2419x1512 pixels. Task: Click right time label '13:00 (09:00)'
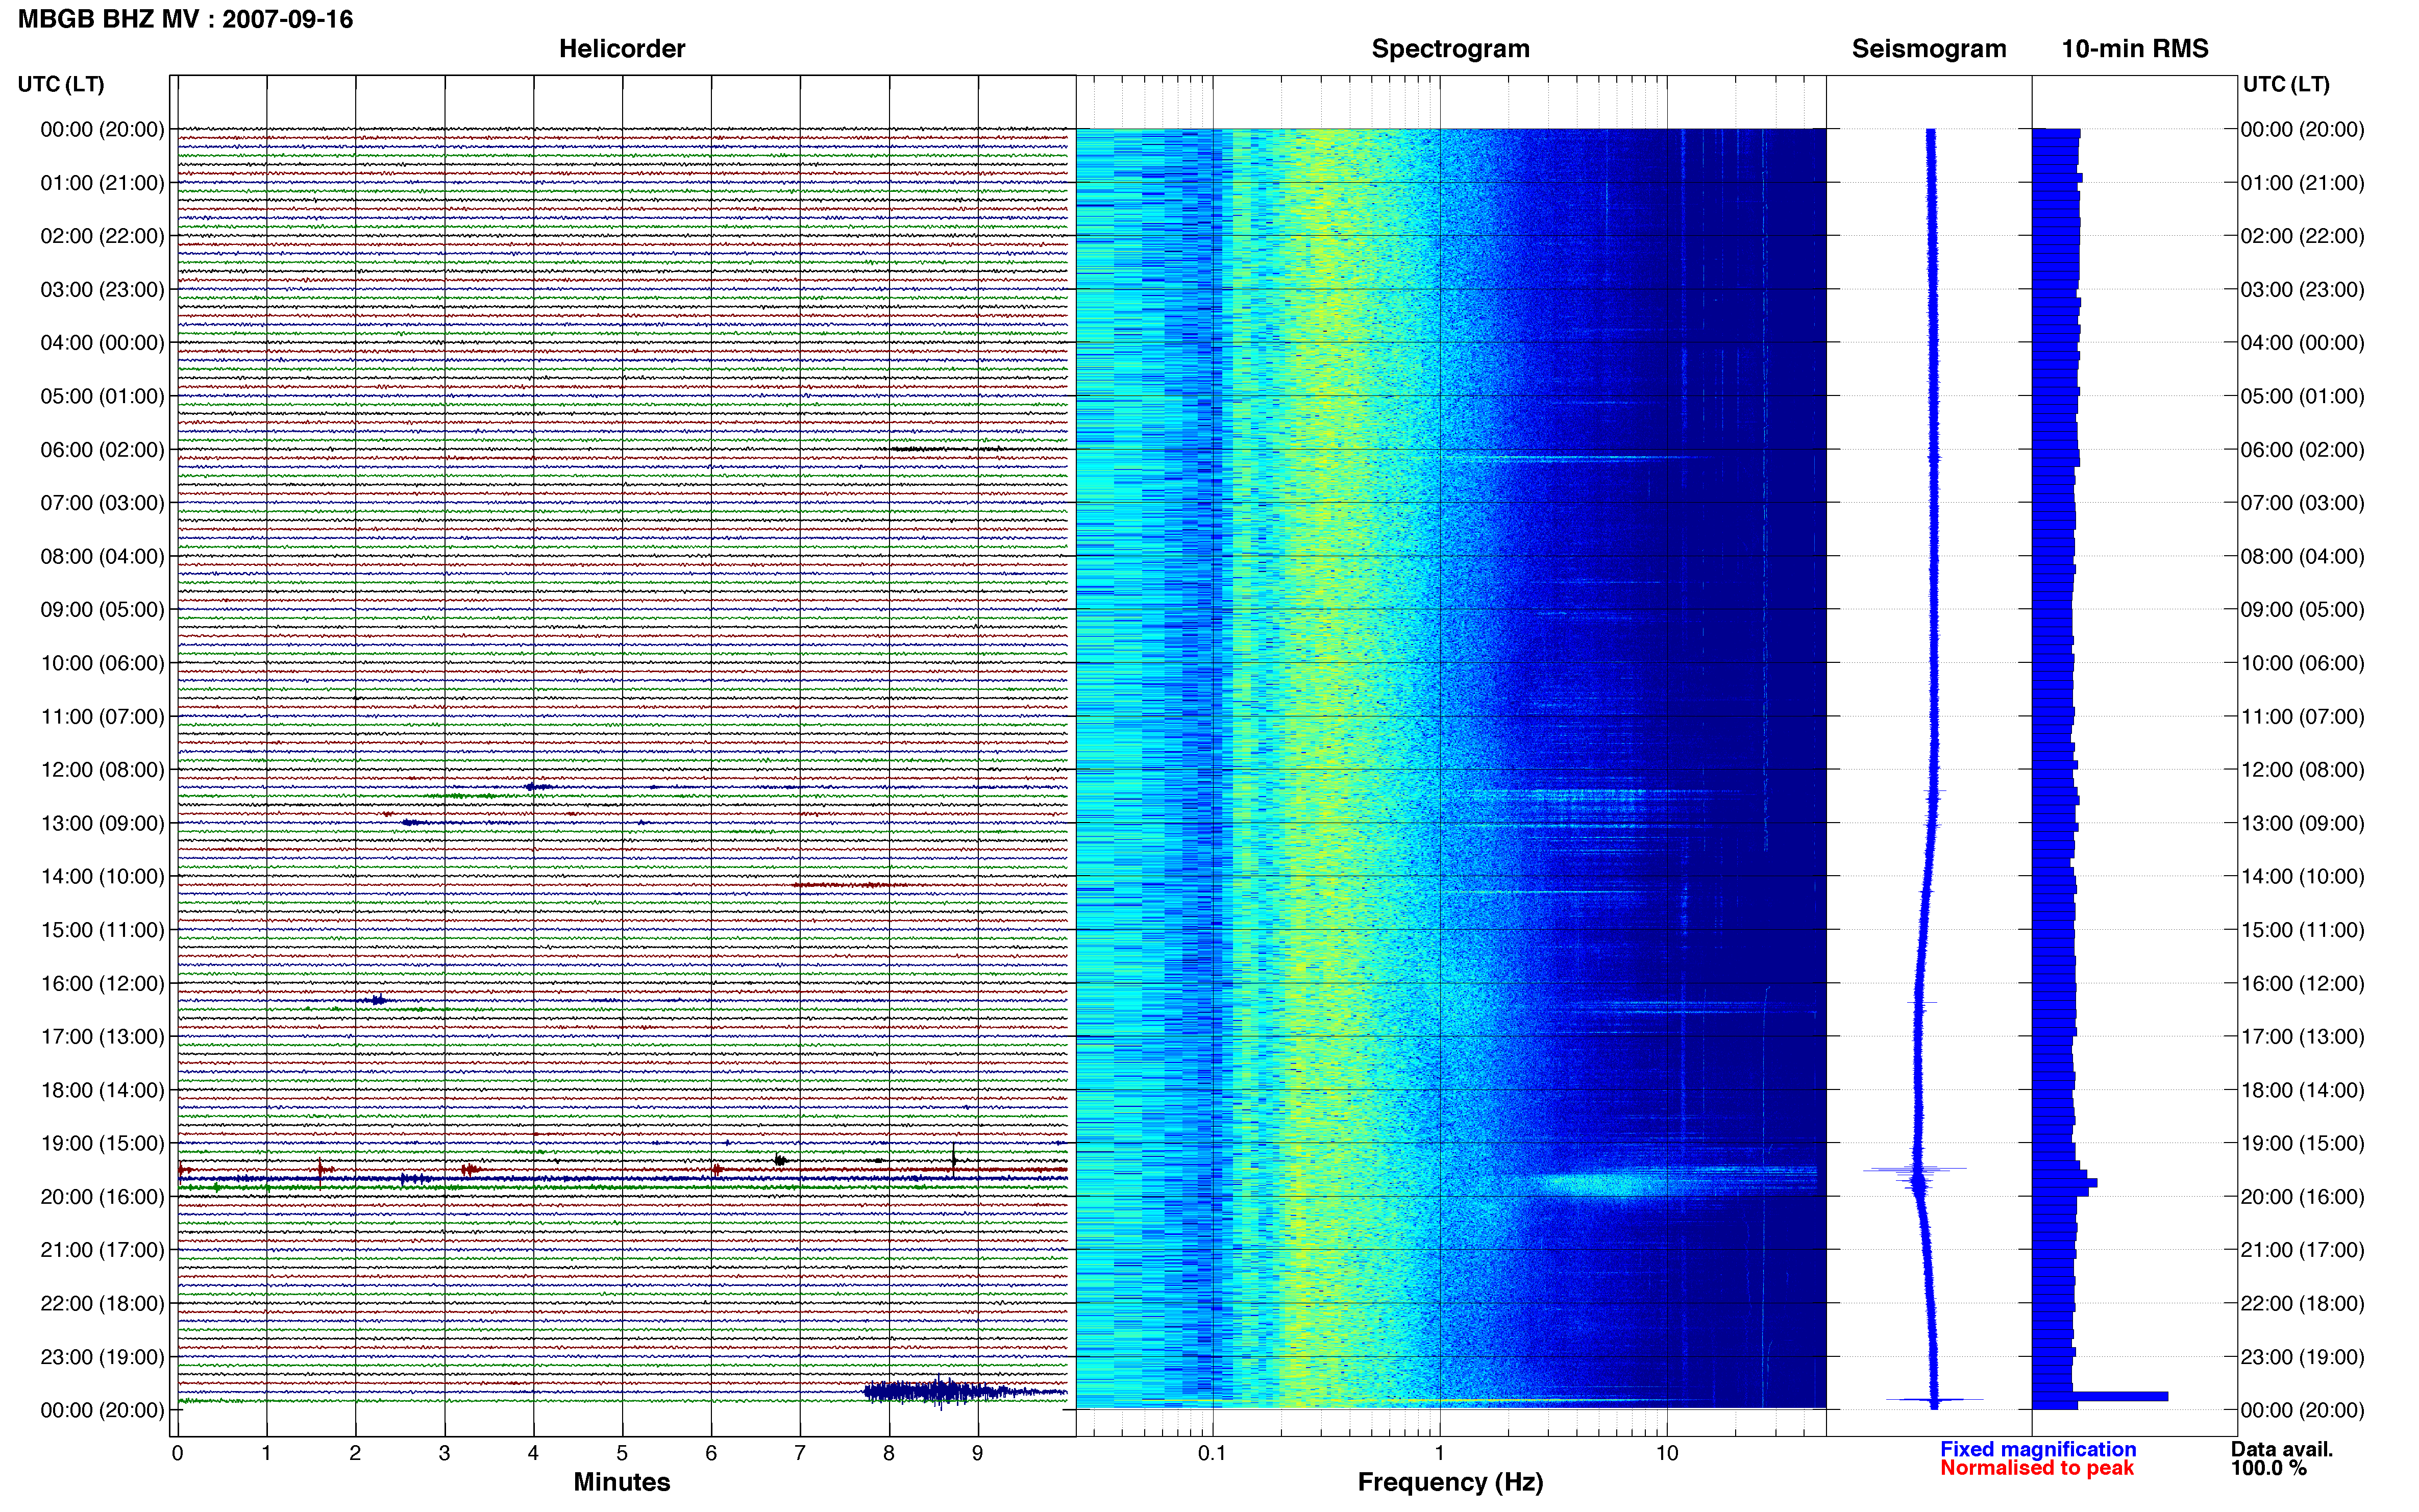pos(2302,823)
